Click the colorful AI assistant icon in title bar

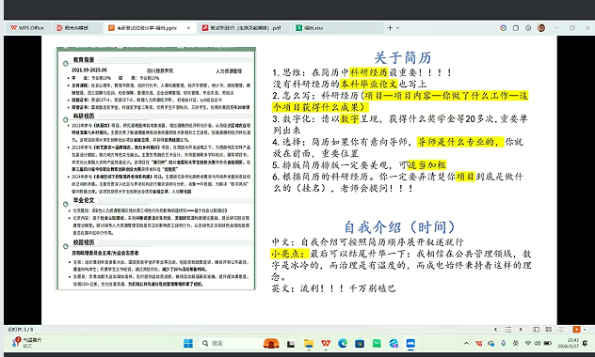click(x=503, y=27)
